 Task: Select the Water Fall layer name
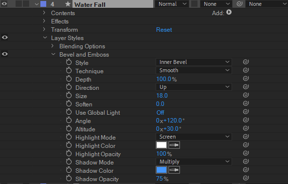90,4
